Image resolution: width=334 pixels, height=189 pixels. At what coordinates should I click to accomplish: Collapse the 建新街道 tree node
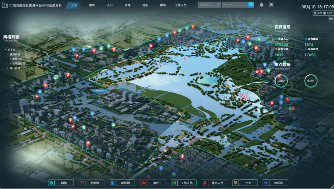(8, 54)
